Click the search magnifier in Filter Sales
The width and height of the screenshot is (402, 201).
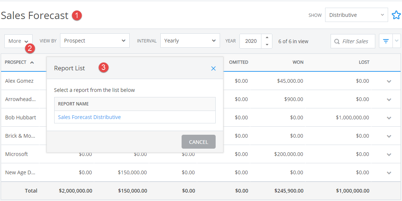(336, 41)
